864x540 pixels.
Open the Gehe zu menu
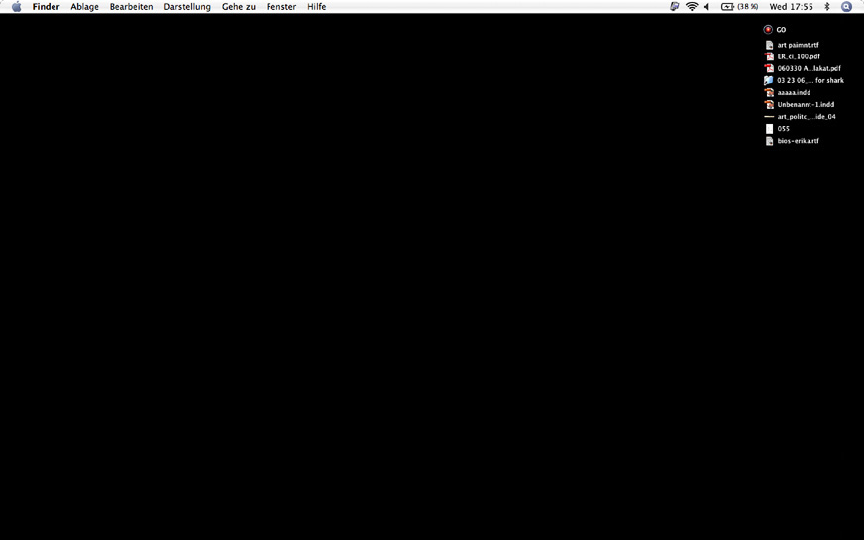(238, 7)
